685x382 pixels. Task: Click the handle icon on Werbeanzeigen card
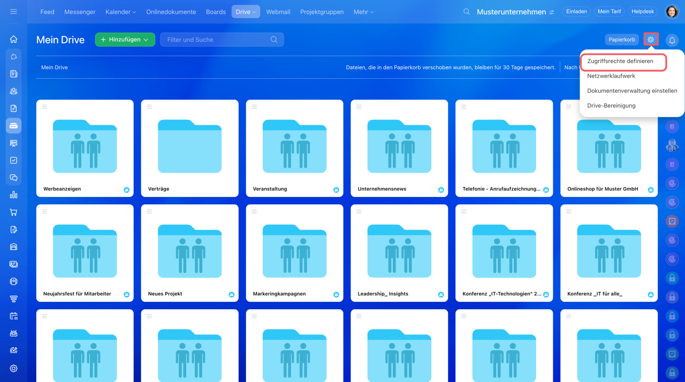[x=44, y=107]
